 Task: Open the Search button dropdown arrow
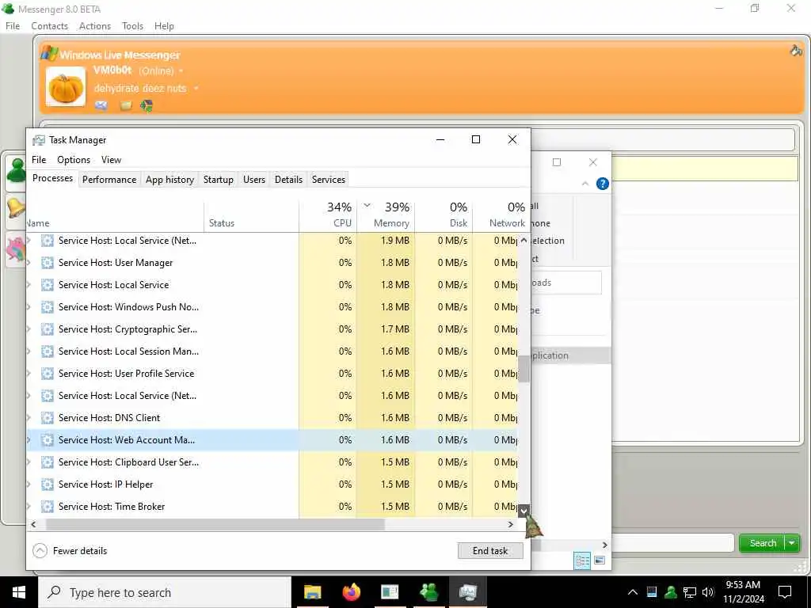[792, 543]
